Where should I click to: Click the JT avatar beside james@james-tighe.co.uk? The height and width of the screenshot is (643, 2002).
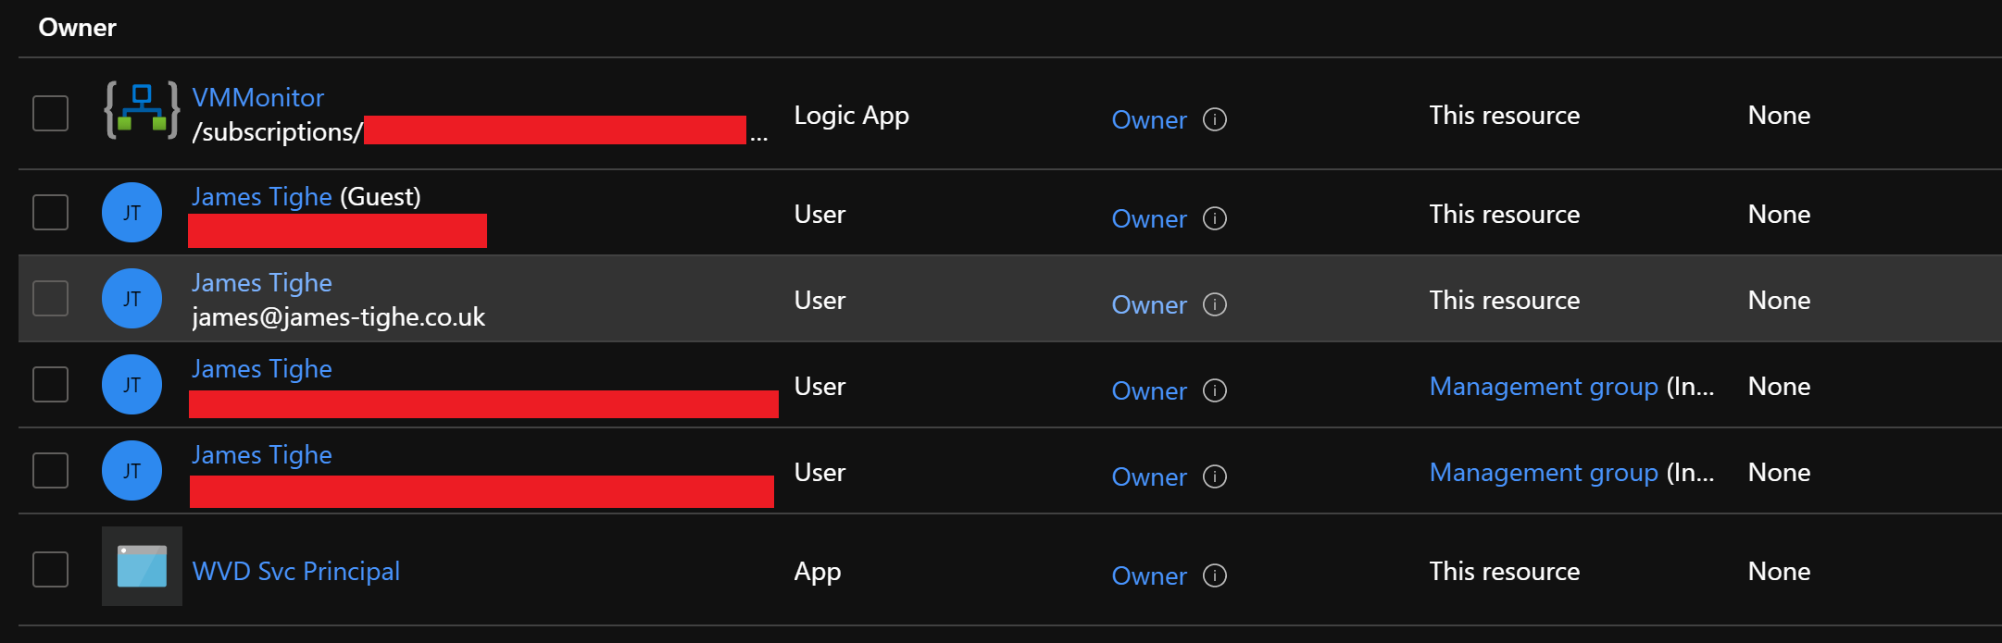click(131, 299)
